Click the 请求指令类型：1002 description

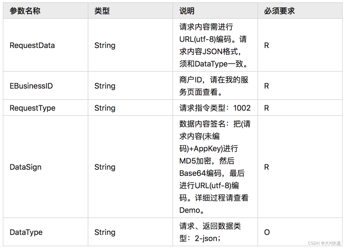pyautogui.click(x=215, y=108)
